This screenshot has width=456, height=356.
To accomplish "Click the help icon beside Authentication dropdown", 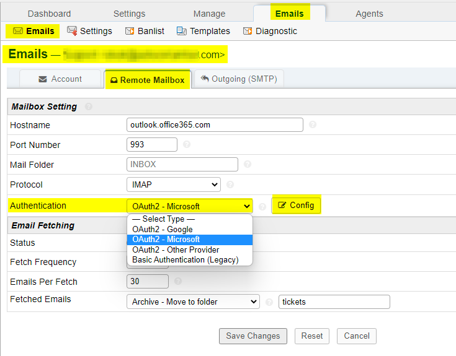I will click(x=262, y=206).
